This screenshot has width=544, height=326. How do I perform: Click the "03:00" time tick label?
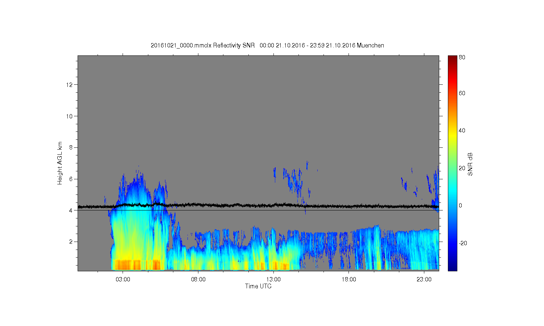coord(123,279)
